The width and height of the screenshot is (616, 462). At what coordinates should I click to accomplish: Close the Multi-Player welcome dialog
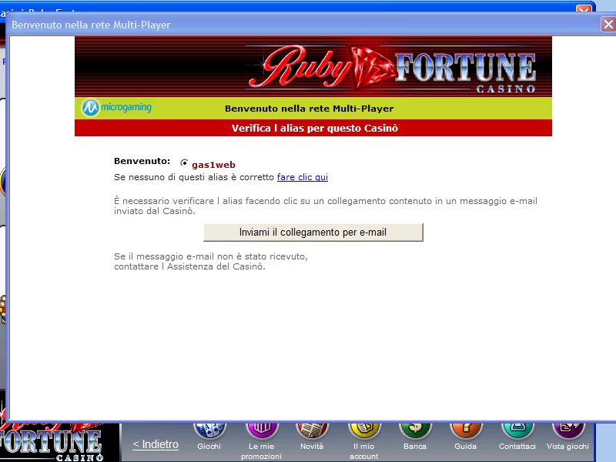(608, 25)
